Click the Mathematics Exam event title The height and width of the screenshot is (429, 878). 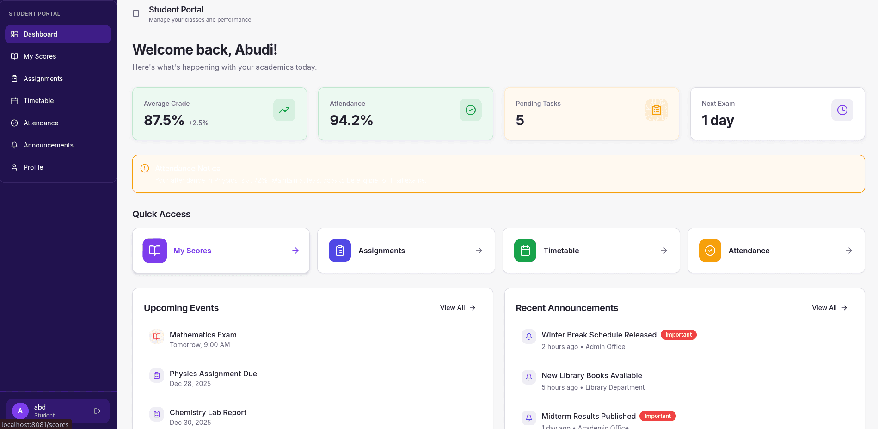tap(203, 335)
